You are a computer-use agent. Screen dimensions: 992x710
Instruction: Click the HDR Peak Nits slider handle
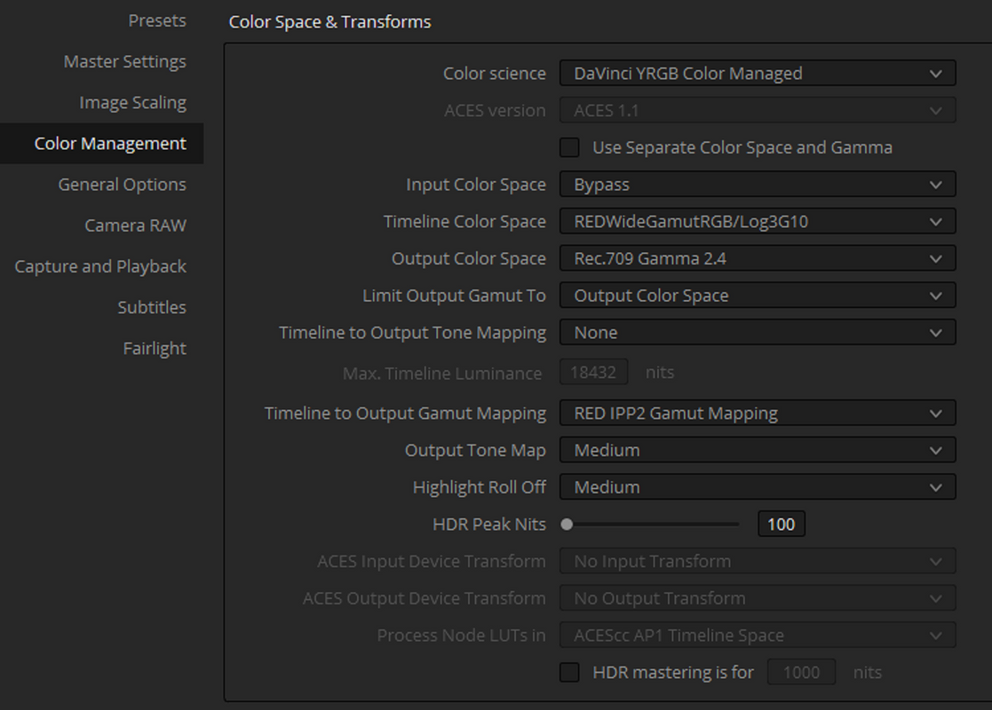[567, 525]
